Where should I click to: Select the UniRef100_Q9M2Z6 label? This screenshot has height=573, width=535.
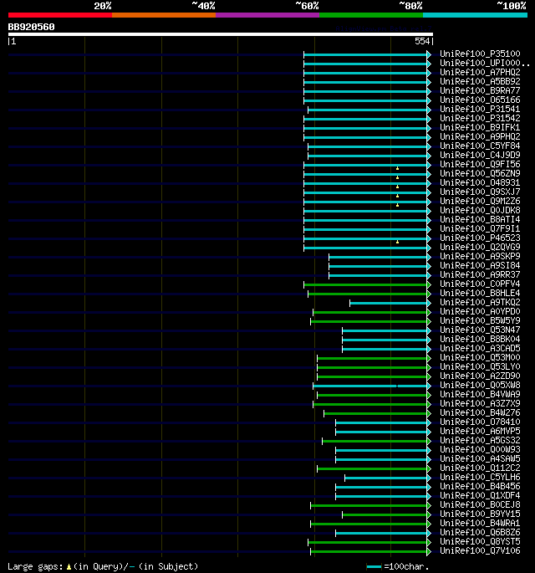point(480,201)
